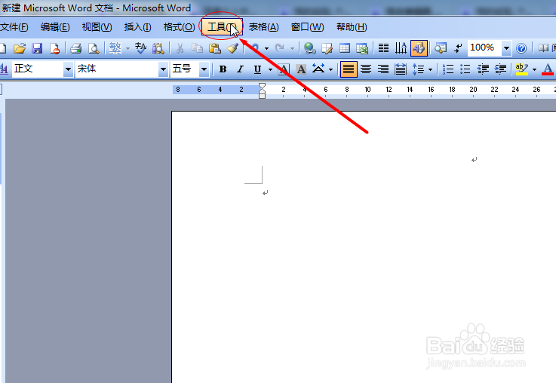The image size is (556, 383).
Task: Insert hyperlink using globe icon
Action: pos(310,48)
